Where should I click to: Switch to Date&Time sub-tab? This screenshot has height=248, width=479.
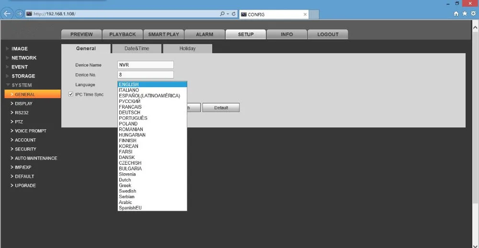point(137,48)
